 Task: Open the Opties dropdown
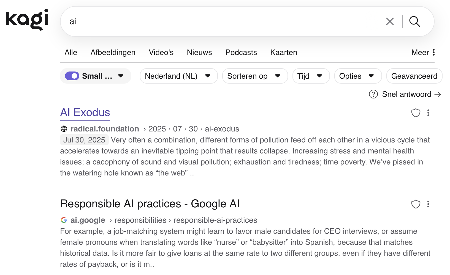357,76
